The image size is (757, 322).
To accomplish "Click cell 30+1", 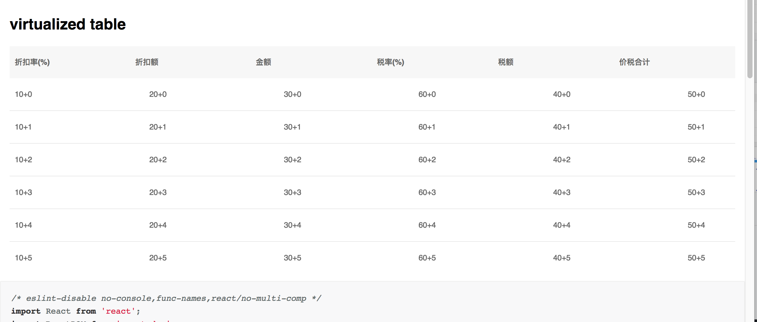I will click(x=292, y=127).
